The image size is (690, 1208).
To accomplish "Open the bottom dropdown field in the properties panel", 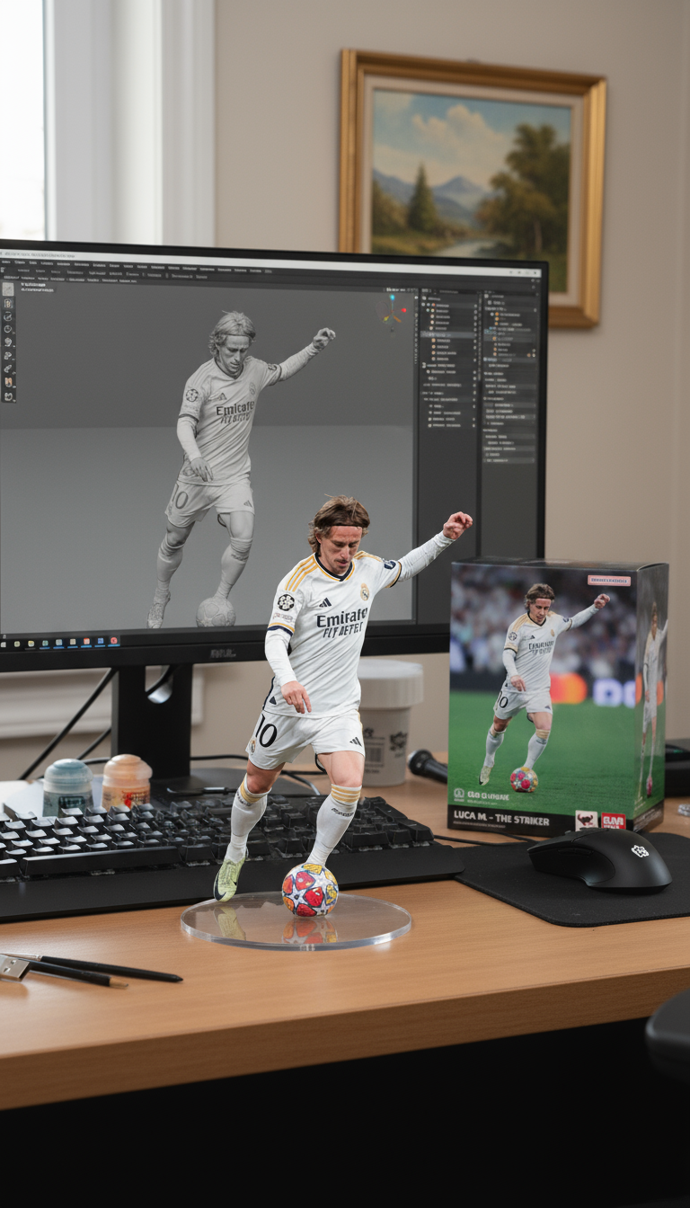I will click(509, 458).
